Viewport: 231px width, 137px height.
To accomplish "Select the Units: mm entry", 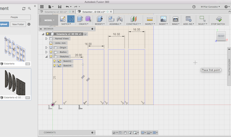I will point(60,43).
